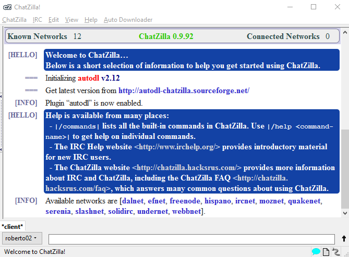Connect to the moznet network
The height and width of the screenshot is (257, 349).
[x=272, y=201]
